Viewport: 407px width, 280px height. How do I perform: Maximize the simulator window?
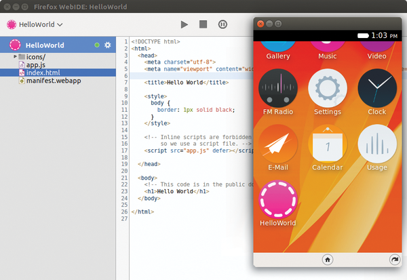[x=278, y=24]
